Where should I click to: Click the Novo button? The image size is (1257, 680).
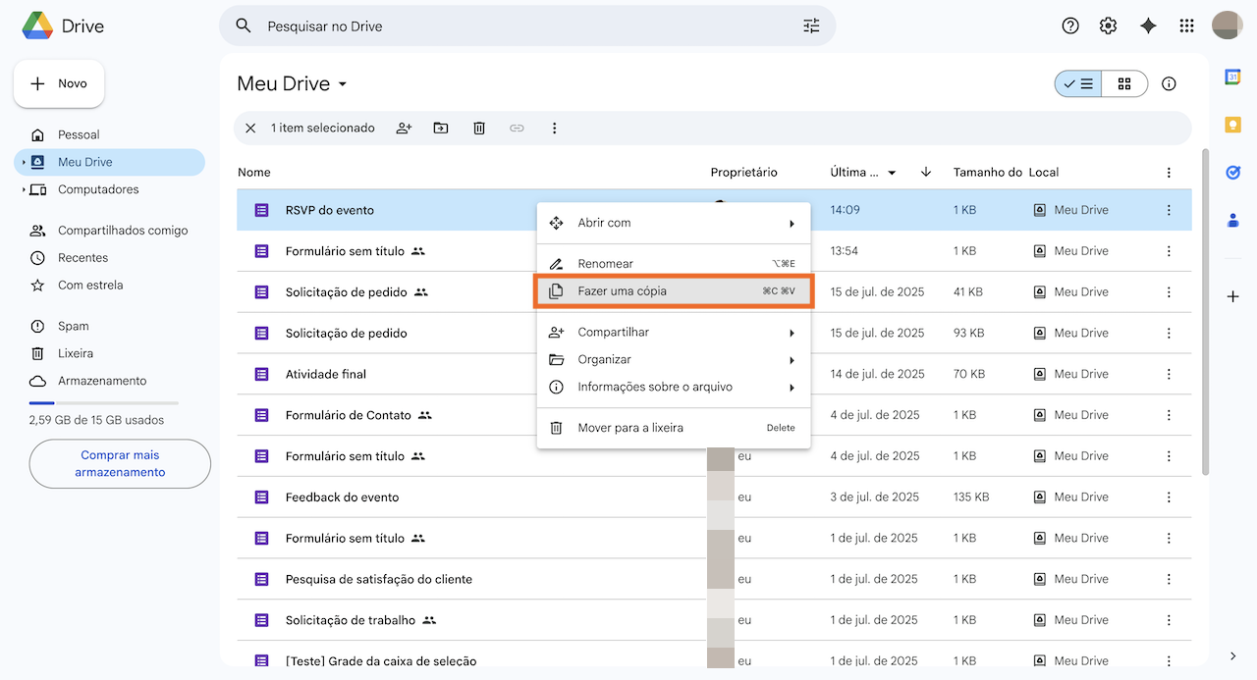click(59, 84)
